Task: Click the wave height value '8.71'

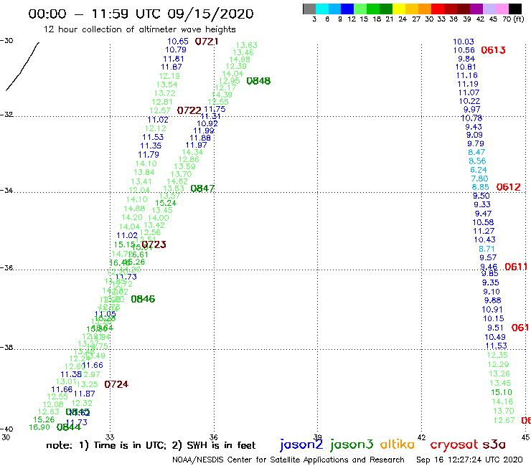Action: [x=487, y=249]
